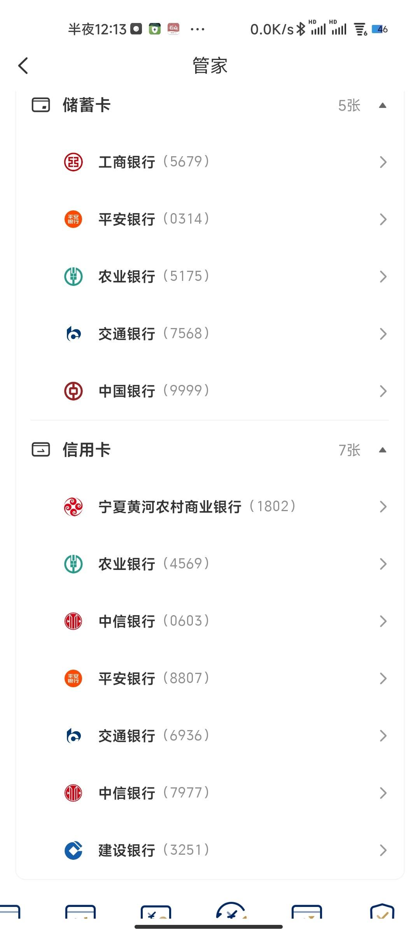
Task: Open 中信银行 (7977) credit card entry
Action: (210, 793)
